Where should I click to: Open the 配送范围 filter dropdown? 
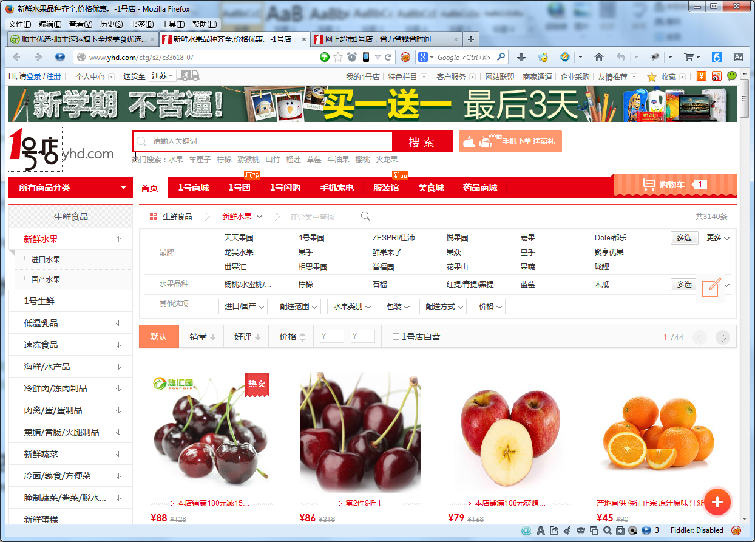click(x=297, y=307)
